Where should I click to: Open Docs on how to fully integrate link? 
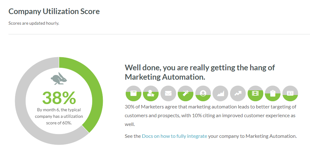[174, 136]
